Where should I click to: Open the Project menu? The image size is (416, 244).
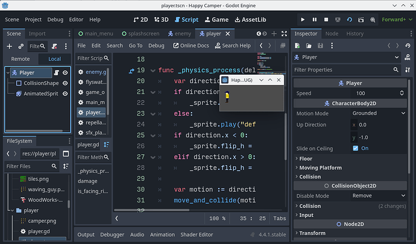(x=33, y=20)
